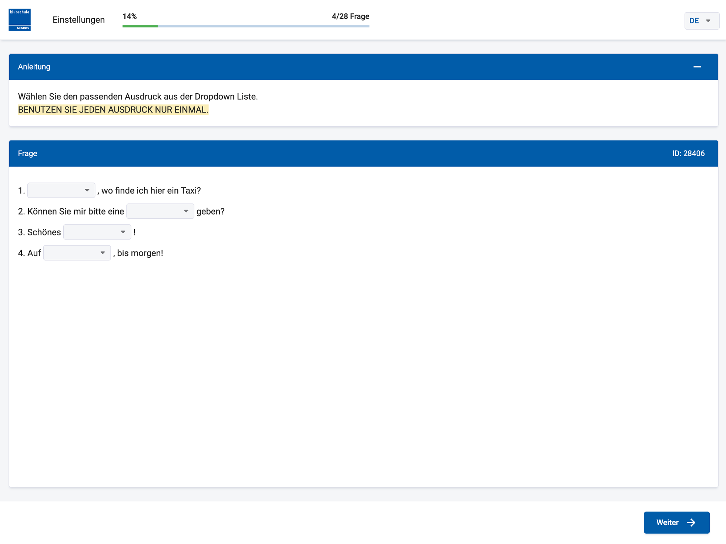
Task: Click the arrow icon on Weiter button
Action: pos(691,523)
